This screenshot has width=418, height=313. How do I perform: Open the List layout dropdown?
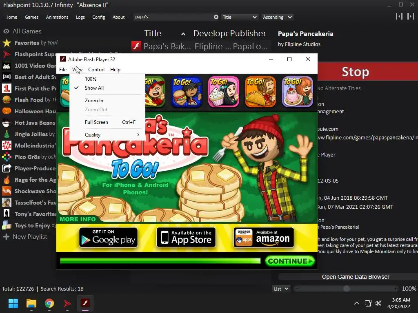[x=281, y=289]
